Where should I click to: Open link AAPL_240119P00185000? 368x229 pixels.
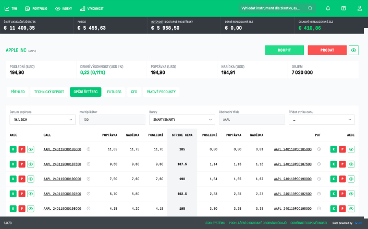pyautogui.click(x=292, y=149)
